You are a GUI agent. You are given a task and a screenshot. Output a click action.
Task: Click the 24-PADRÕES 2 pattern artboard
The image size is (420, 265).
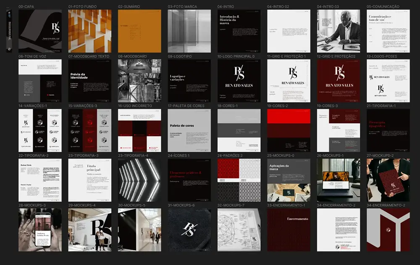point(239,180)
